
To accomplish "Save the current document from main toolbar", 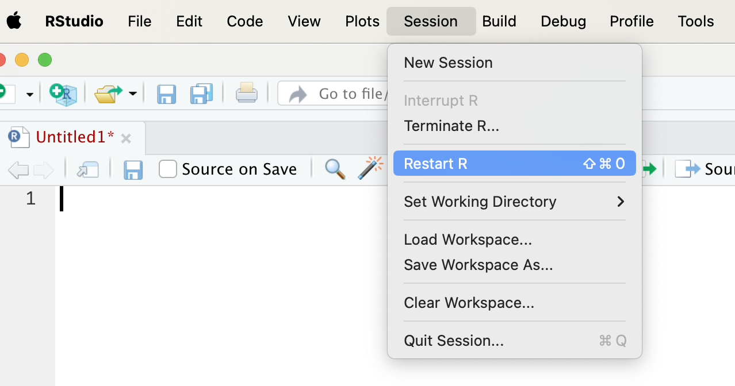I will (x=166, y=94).
